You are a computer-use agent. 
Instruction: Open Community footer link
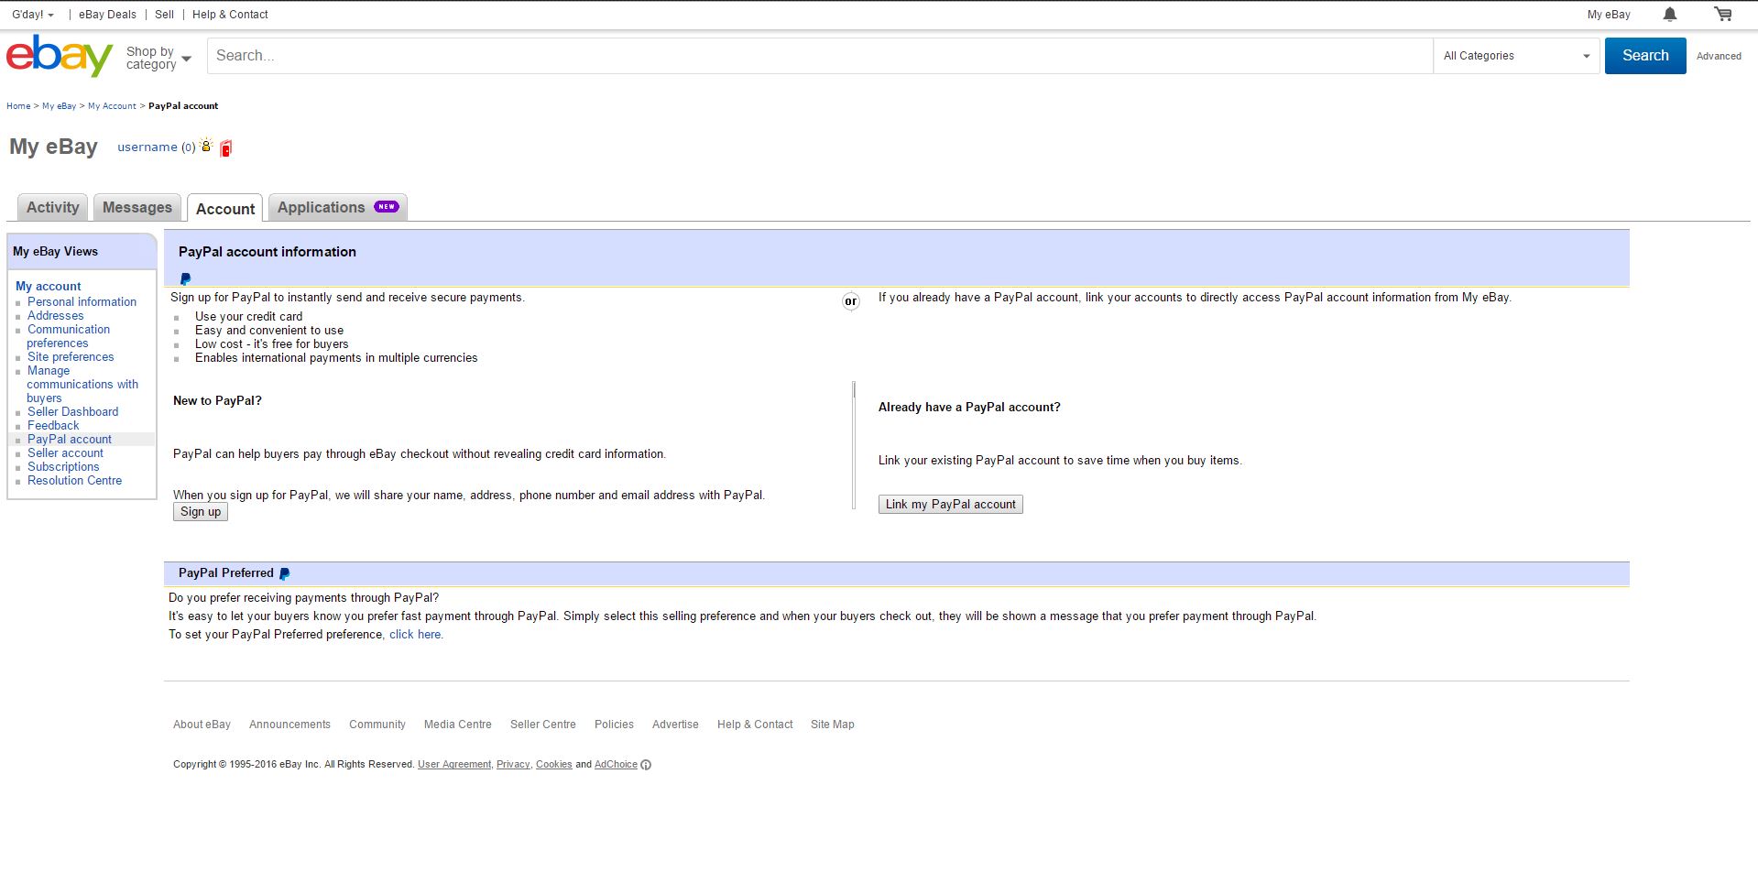pyautogui.click(x=377, y=725)
